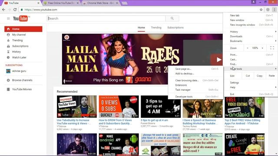Open Trending in the left sidebar
This screenshot has width=278, height=156.
click(x=17, y=40)
